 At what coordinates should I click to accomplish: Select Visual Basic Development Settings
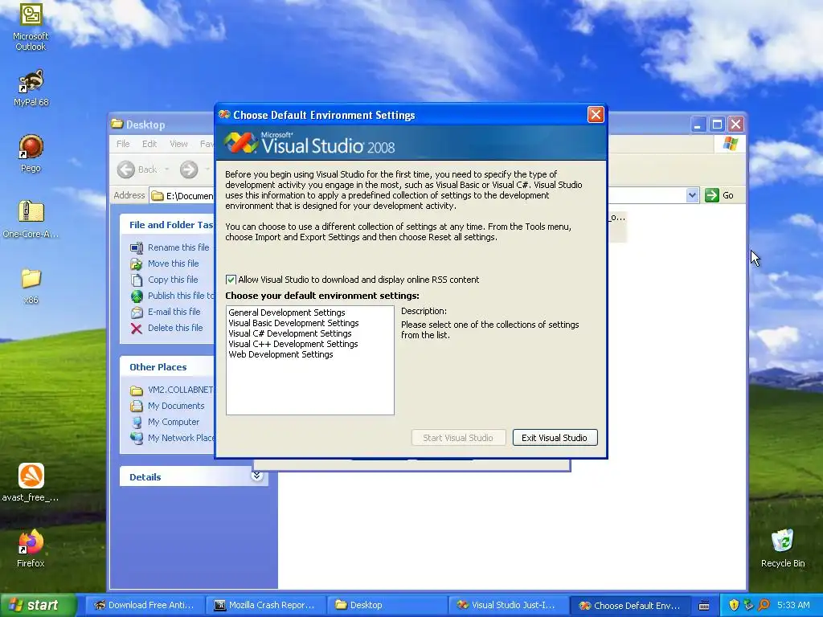[293, 323]
